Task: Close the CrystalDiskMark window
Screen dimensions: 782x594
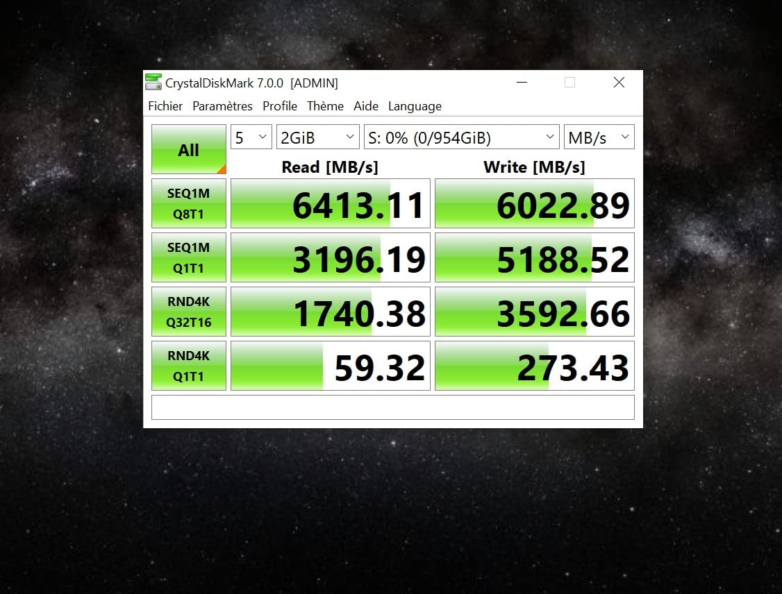Action: pyautogui.click(x=619, y=82)
